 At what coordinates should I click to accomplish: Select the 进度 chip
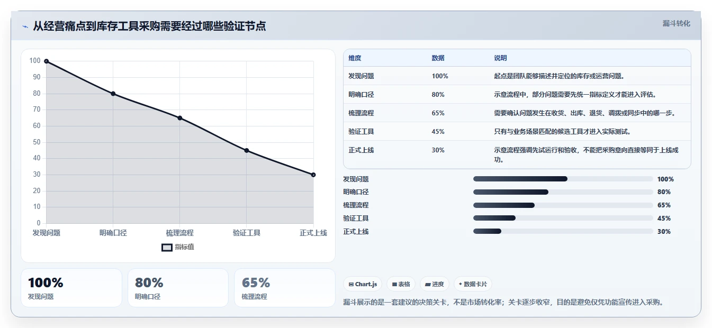435,284
